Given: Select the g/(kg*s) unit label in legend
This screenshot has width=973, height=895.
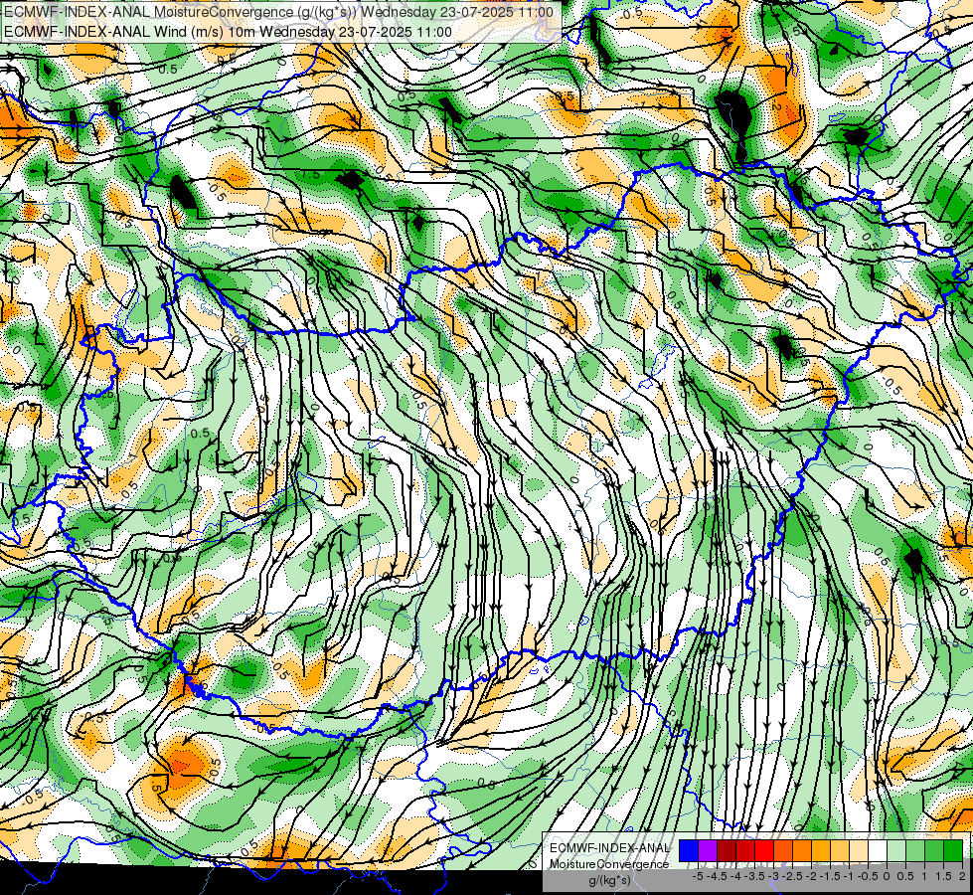Looking at the screenshot, I should [609, 880].
